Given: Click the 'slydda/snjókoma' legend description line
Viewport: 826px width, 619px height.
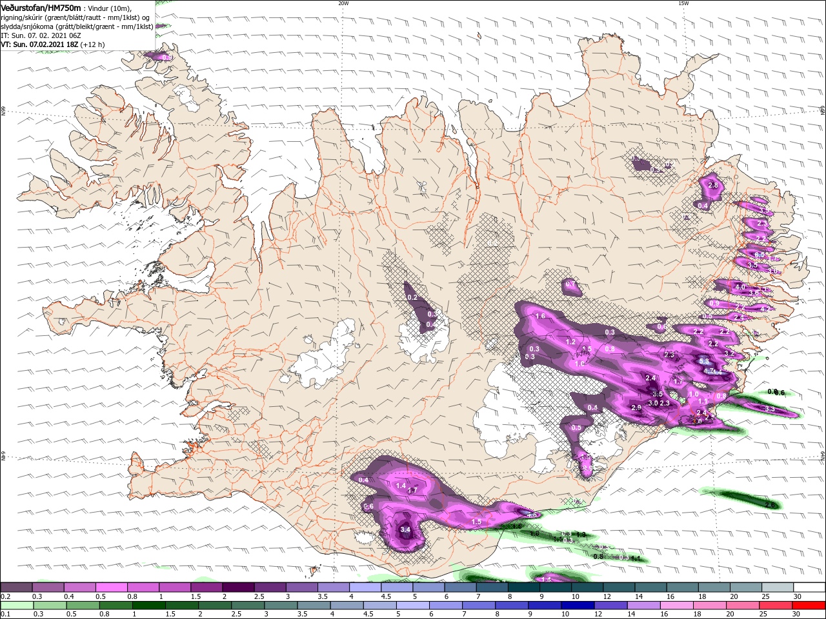Looking at the screenshot, I should point(77,26).
